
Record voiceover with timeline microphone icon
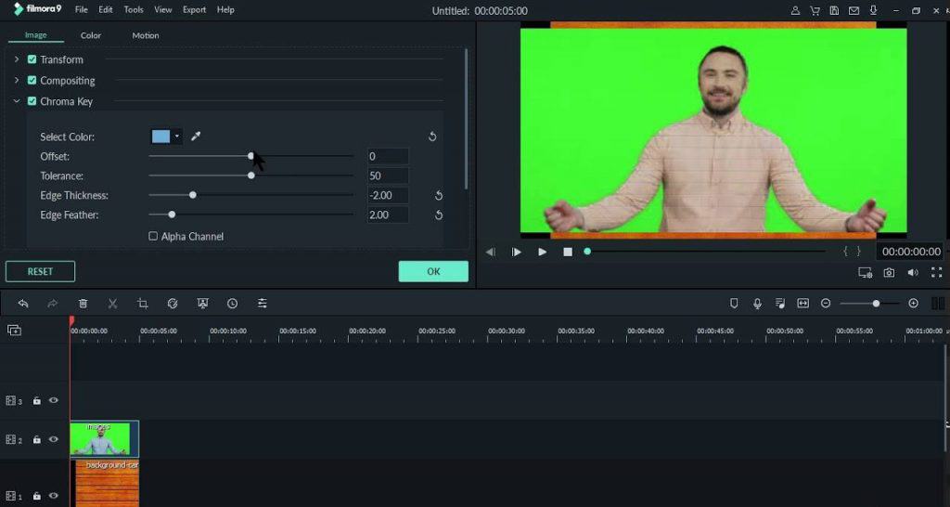[757, 304]
